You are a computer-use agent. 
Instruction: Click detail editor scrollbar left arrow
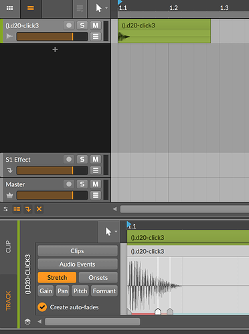tap(39, 322)
